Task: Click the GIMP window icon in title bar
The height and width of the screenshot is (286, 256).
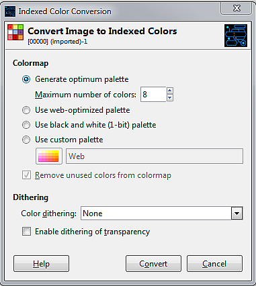Action: tap(10, 11)
